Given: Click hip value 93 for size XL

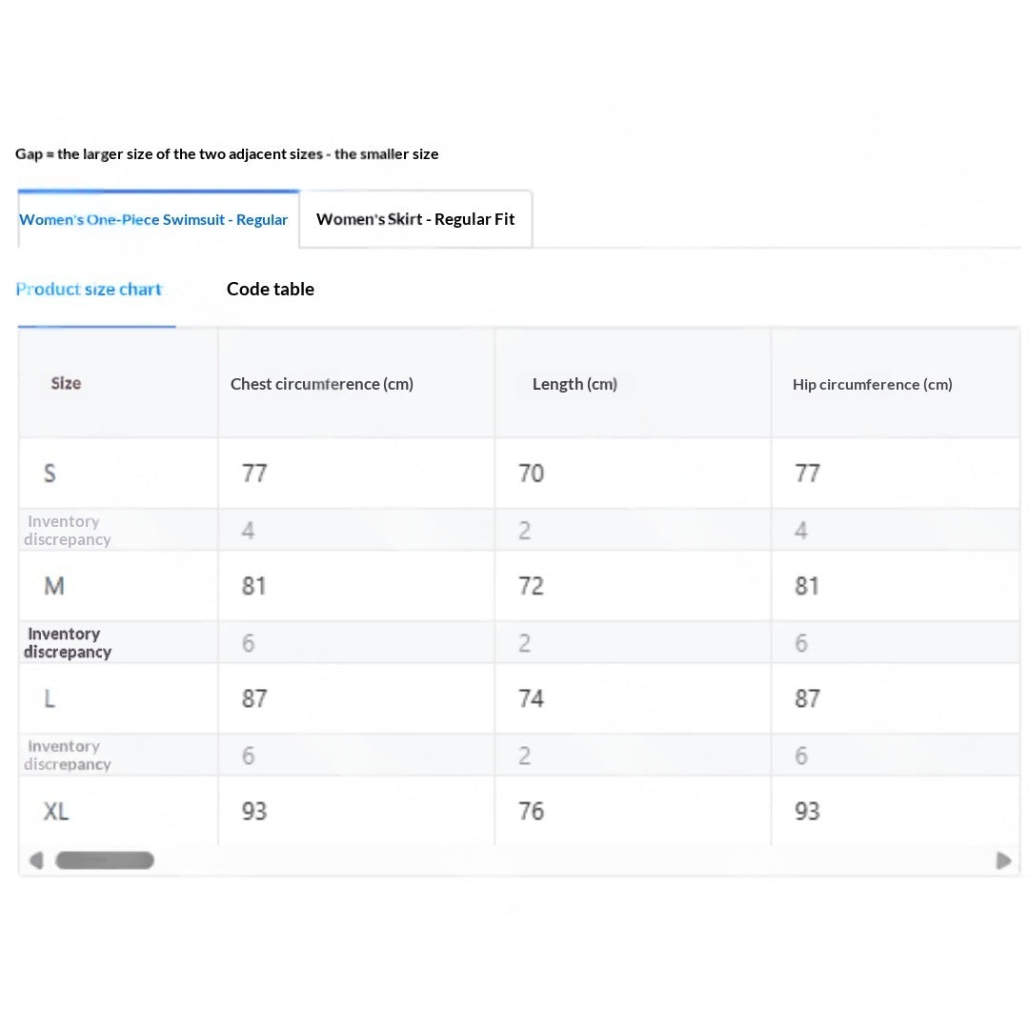Looking at the screenshot, I should coord(807,812).
